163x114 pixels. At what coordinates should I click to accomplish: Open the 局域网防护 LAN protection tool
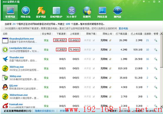point(56,12)
